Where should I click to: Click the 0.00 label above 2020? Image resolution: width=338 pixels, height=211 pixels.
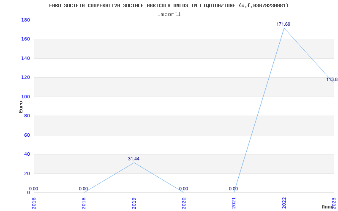tap(183, 189)
